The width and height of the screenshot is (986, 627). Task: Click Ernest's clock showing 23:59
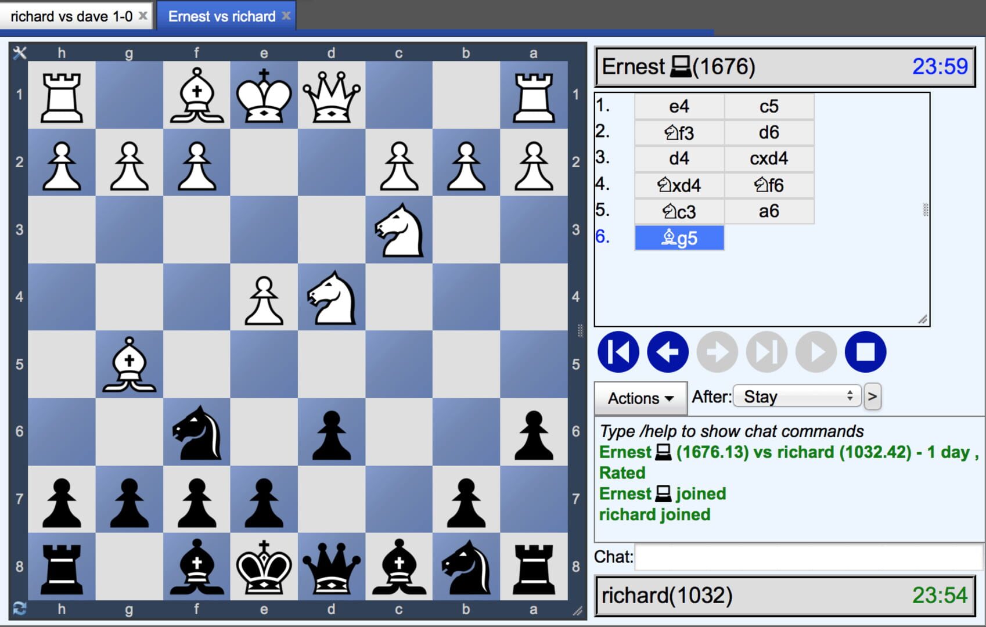coord(941,66)
